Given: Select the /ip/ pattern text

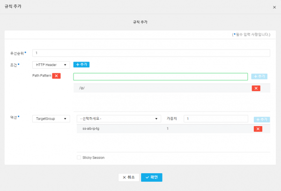Looking at the screenshot, I should [81, 88].
